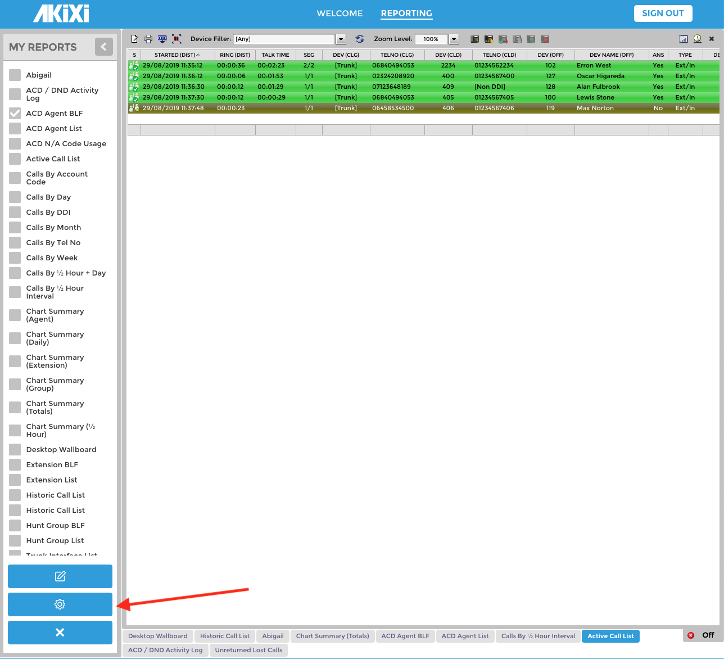Open report settings with gear button
This screenshot has width=724, height=659.
click(x=60, y=604)
